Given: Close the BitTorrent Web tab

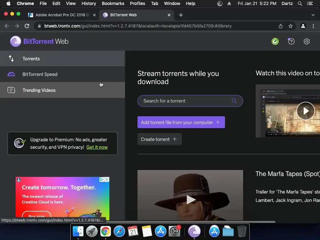Looking at the screenshot, I should pyautogui.click(x=169, y=15).
